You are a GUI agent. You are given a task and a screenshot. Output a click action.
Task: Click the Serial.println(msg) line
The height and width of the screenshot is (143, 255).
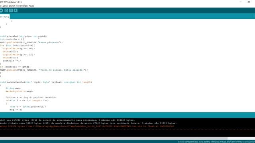pyautogui.click(x=20, y=91)
